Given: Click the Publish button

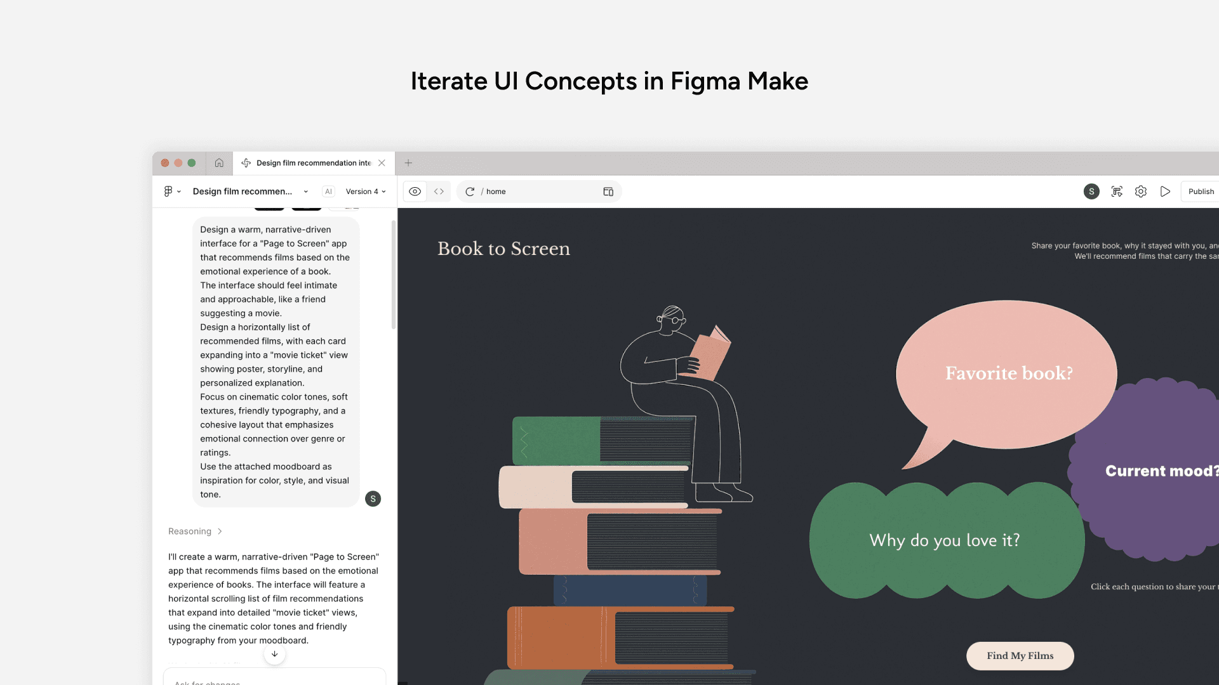Looking at the screenshot, I should (1201, 192).
